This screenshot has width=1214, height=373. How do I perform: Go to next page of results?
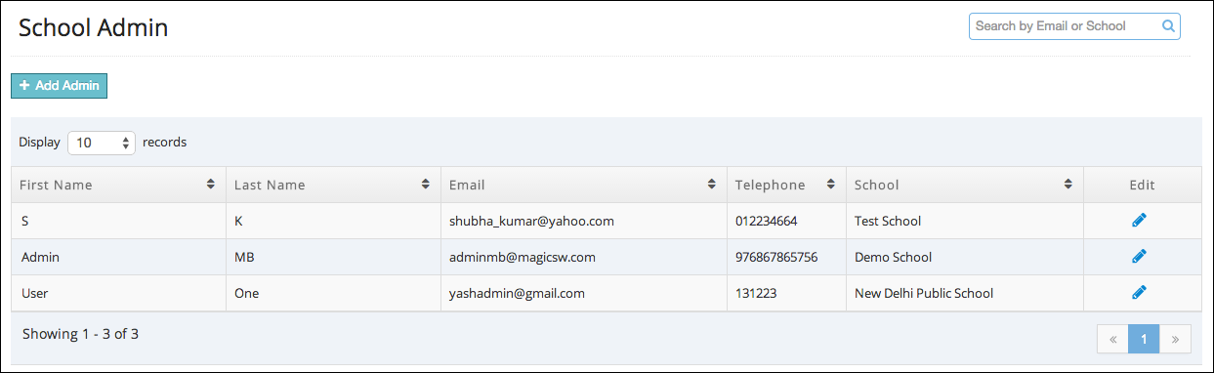click(x=1175, y=339)
